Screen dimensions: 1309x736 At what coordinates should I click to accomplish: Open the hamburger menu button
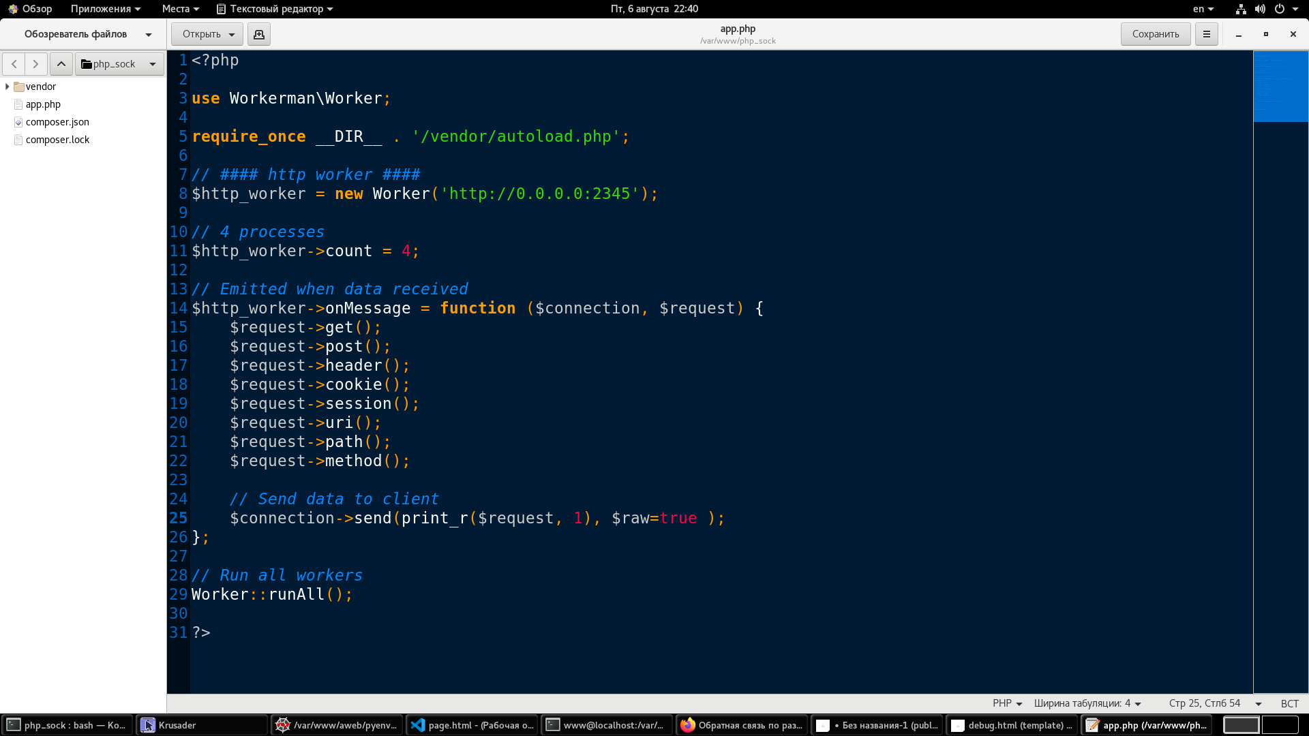pyautogui.click(x=1206, y=34)
